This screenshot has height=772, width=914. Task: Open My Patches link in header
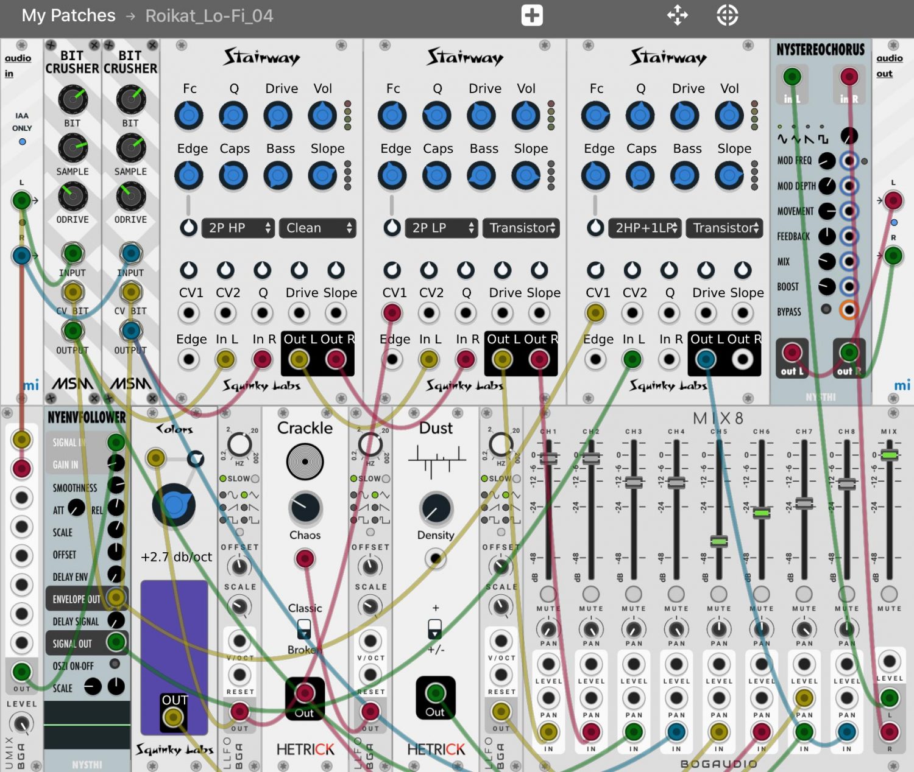68,15
